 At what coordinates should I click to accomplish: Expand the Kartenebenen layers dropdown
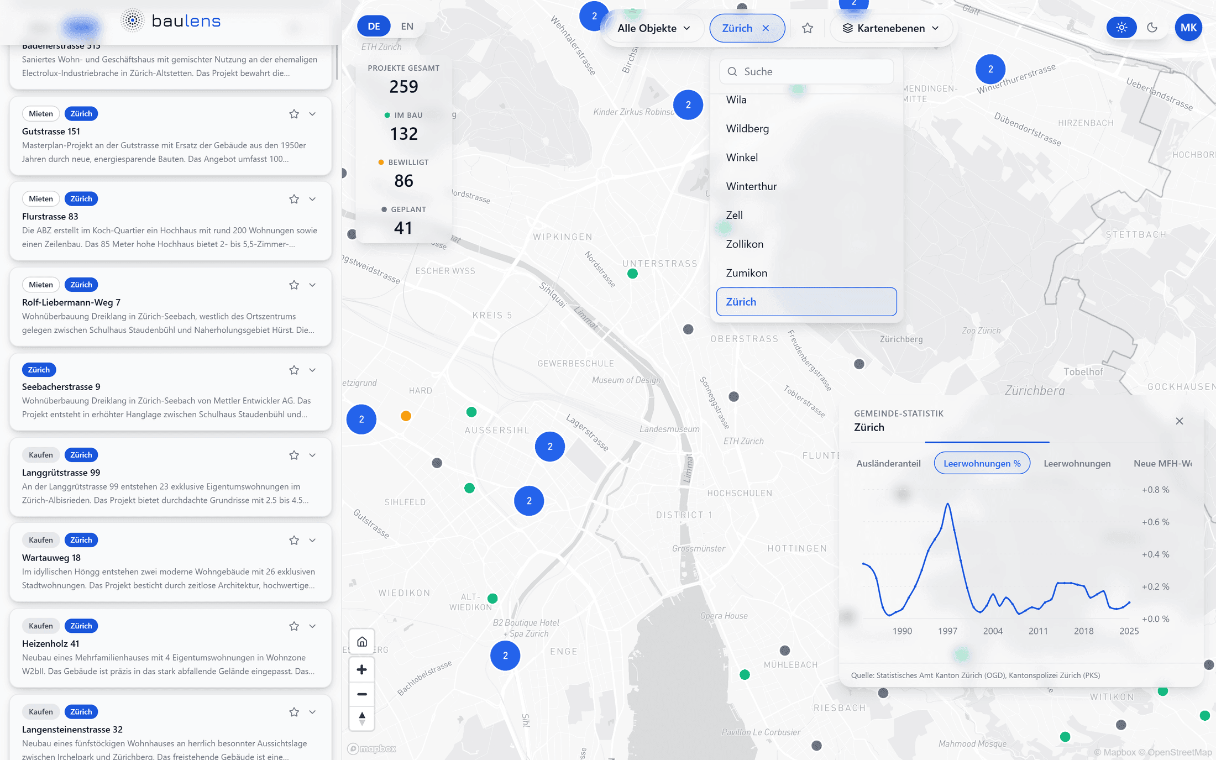tap(890, 28)
